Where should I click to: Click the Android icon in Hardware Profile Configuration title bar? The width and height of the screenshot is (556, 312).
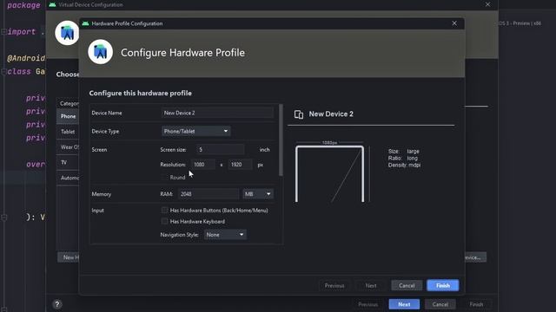tap(85, 23)
